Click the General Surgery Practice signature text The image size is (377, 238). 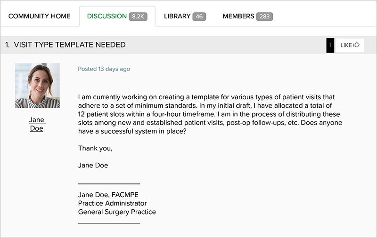click(117, 212)
